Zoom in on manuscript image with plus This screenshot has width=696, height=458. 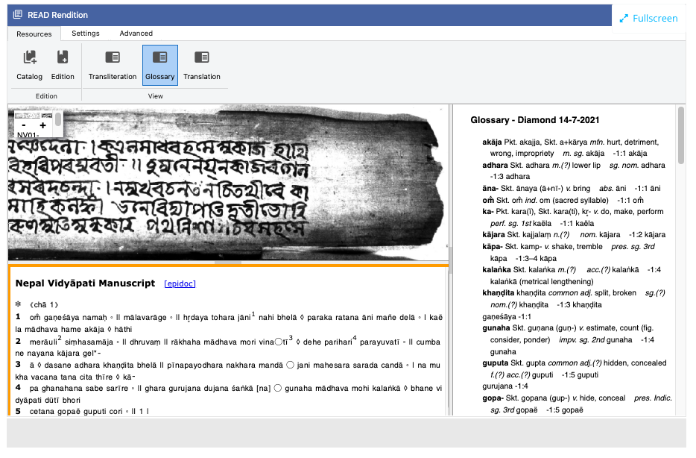tap(42, 125)
